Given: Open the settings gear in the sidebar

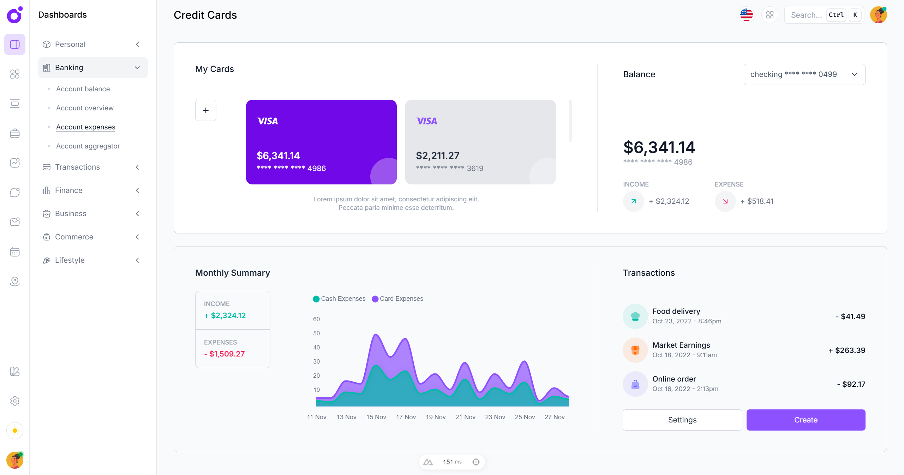Looking at the screenshot, I should pos(14,401).
